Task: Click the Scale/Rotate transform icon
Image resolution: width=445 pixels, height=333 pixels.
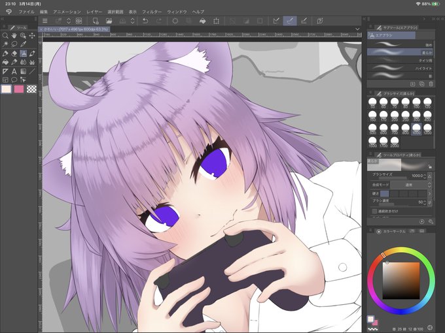Action: coord(216,21)
